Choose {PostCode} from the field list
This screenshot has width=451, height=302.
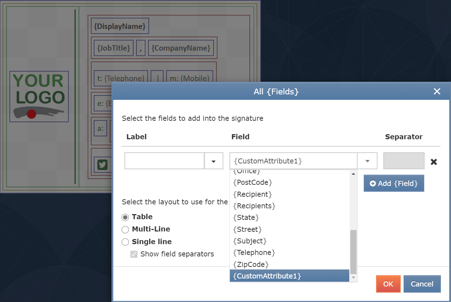point(253,182)
